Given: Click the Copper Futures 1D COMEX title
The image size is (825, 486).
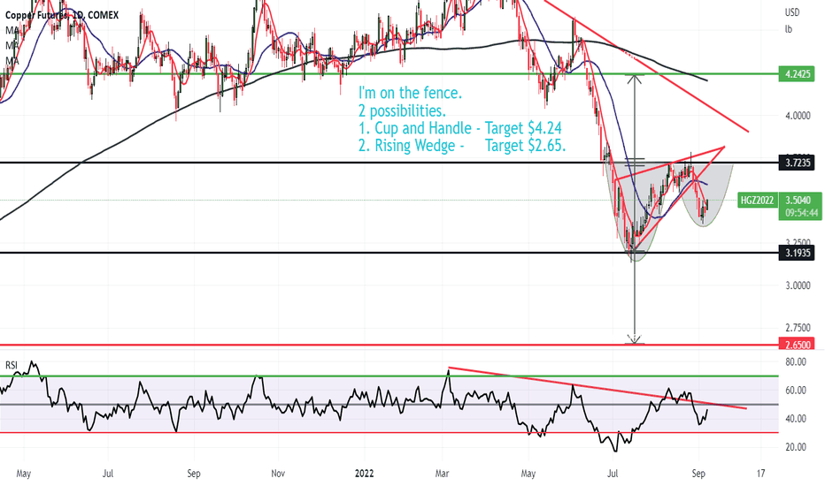Looking at the screenshot, I should (x=62, y=15).
